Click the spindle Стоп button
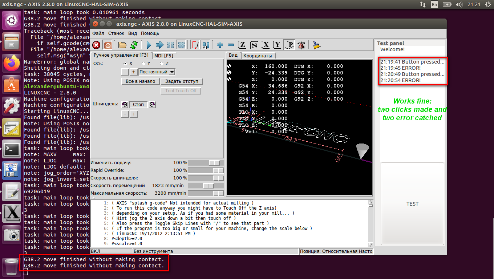494x279 pixels. 138,104
